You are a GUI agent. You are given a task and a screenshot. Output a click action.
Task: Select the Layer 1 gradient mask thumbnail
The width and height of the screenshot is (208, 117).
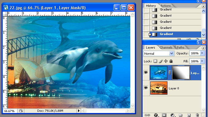coord(181,72)
